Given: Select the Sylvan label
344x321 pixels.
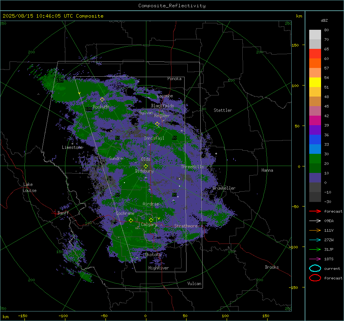Looking at the screenshot, I should tap(146, 113).
